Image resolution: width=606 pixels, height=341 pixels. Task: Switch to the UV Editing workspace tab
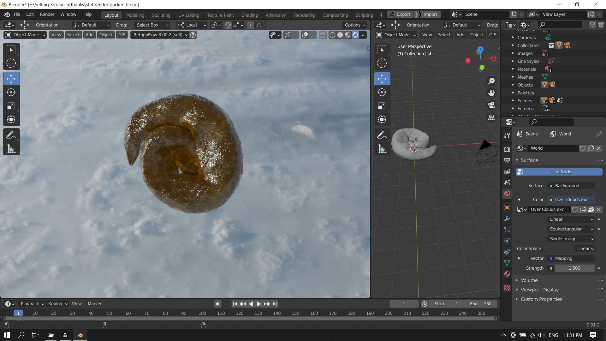pos(188,15)
